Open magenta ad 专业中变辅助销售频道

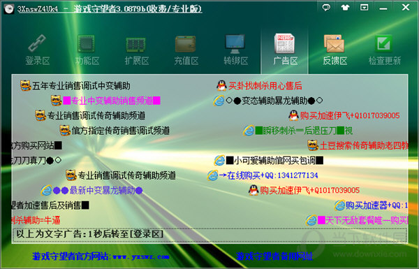112,101
